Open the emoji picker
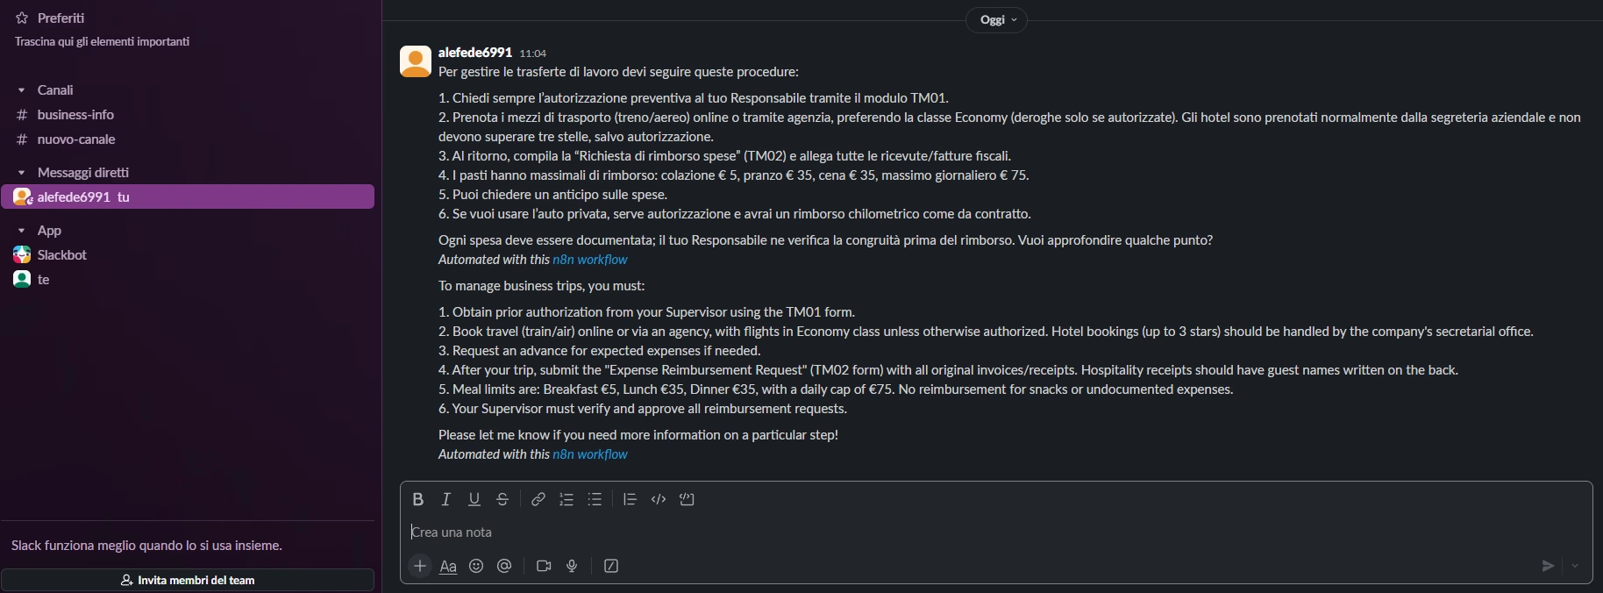 click(476, 566)
